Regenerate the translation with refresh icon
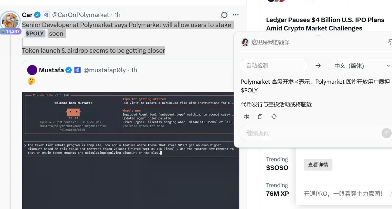Image resolution: width=392 pixels, height=209 pixels. pos(274,117)
